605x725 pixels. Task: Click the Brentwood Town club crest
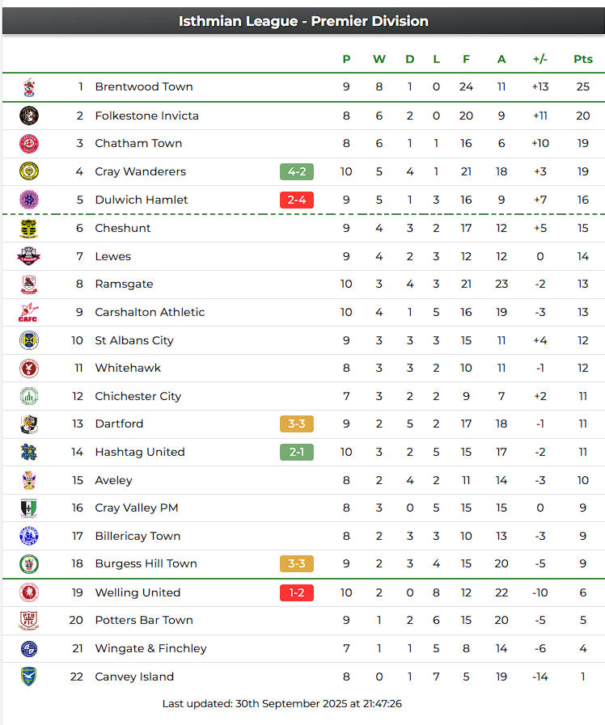click(x=29, y=86)
